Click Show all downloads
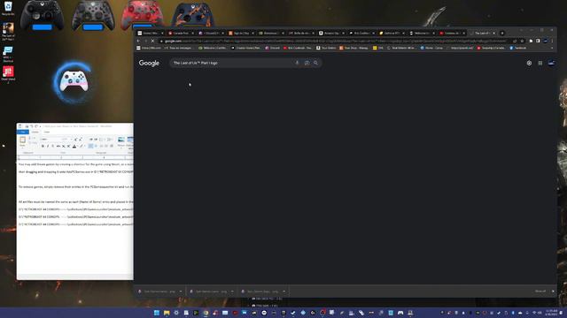The width and height of the screenshot is (567, 318). [x=540, y=291]
